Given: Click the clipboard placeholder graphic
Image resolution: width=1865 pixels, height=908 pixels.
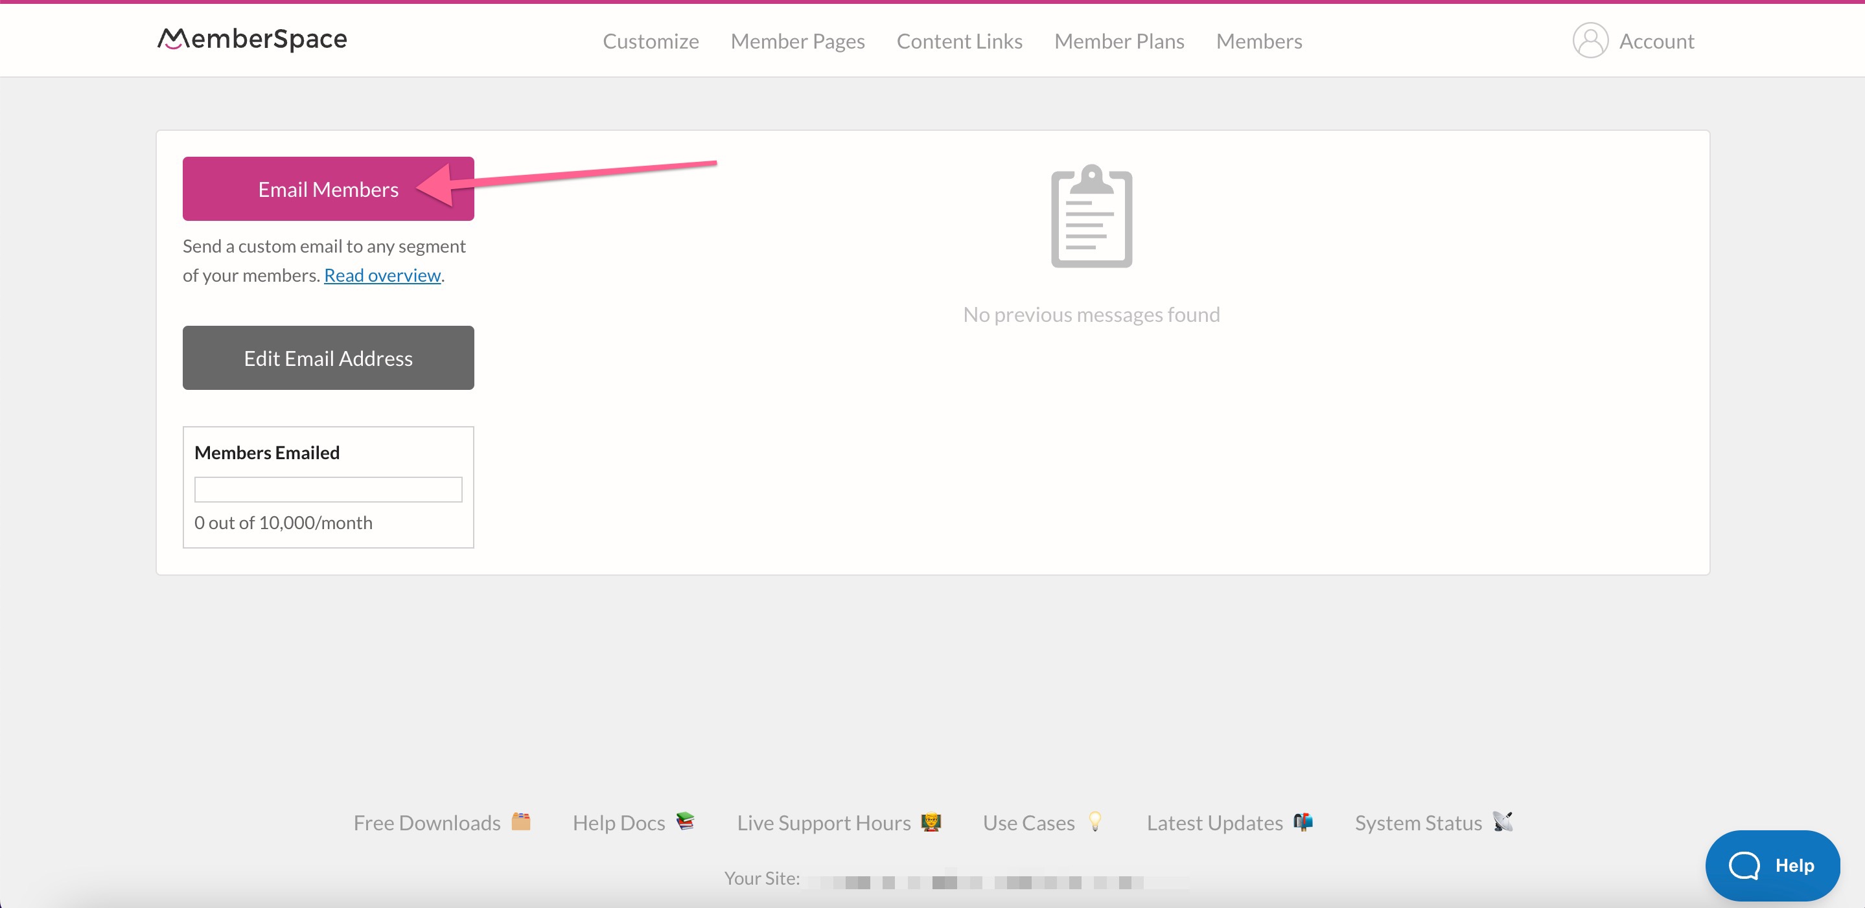Looking at the screenshot, I should coord(1092,217).
